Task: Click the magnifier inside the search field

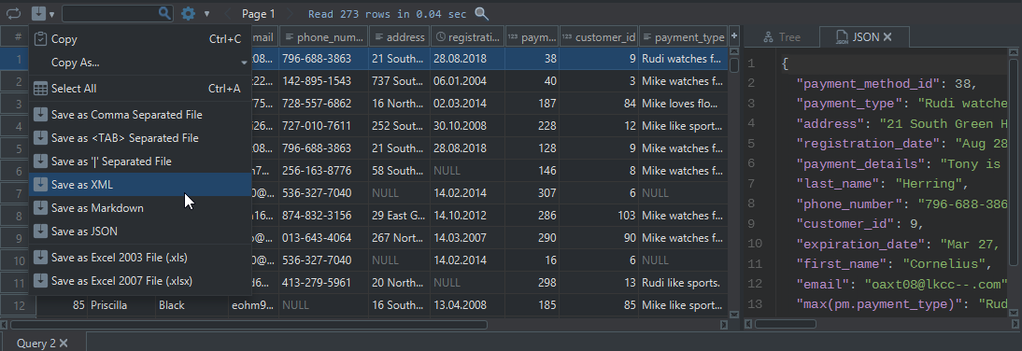Action: (x=165, y=13)
